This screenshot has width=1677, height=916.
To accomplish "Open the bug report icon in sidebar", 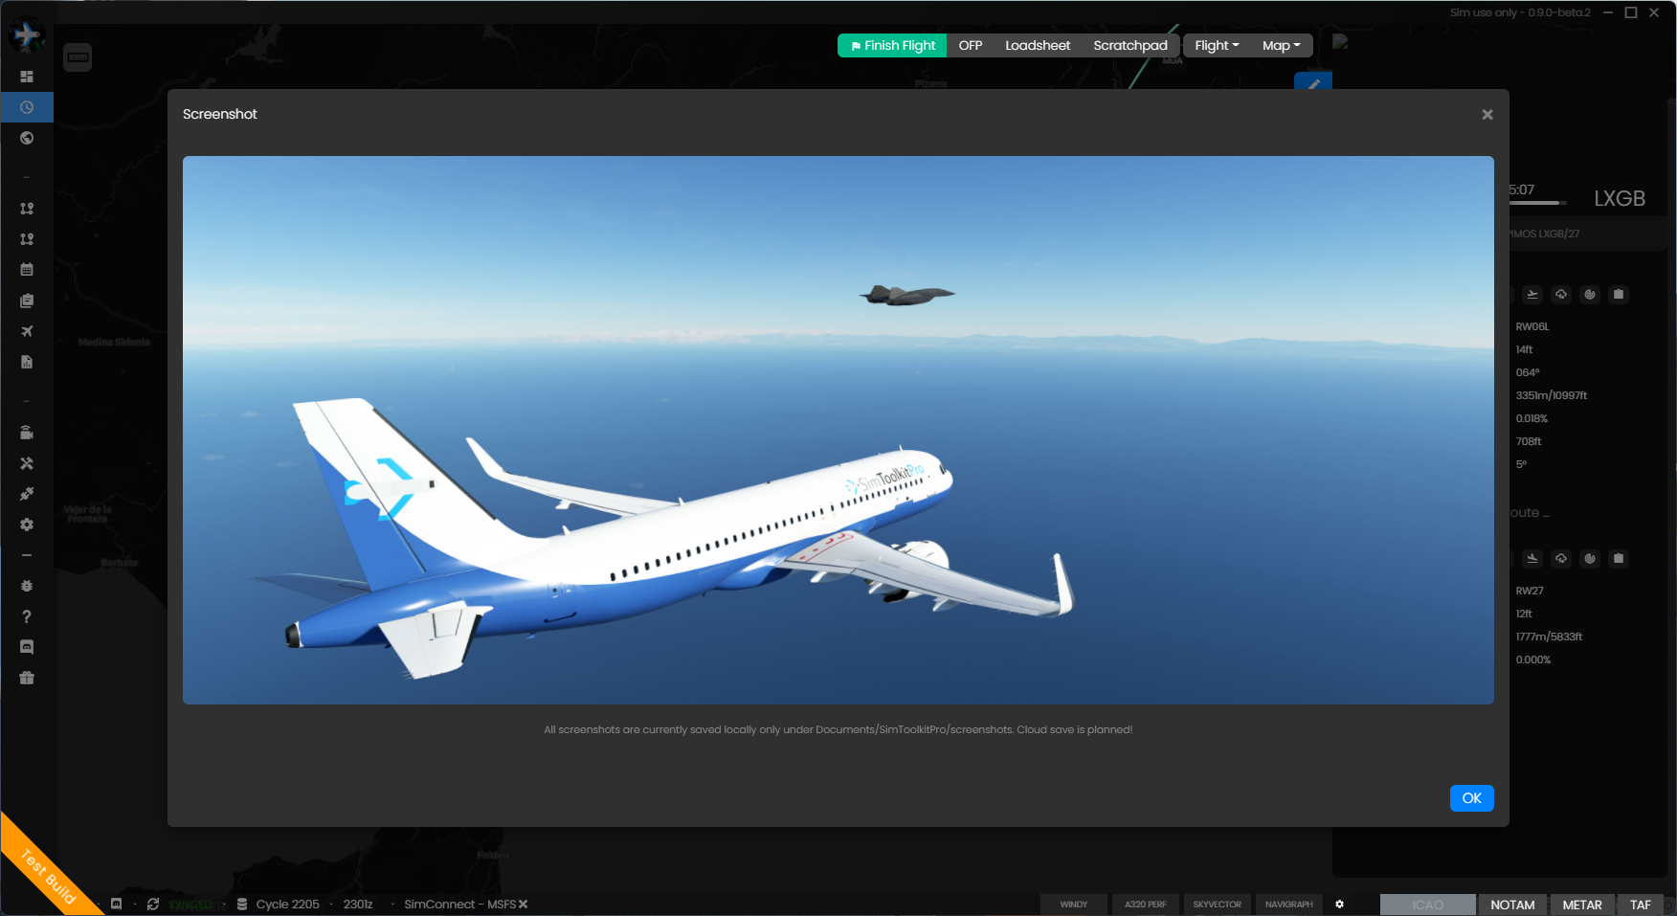I will (27, 586).
